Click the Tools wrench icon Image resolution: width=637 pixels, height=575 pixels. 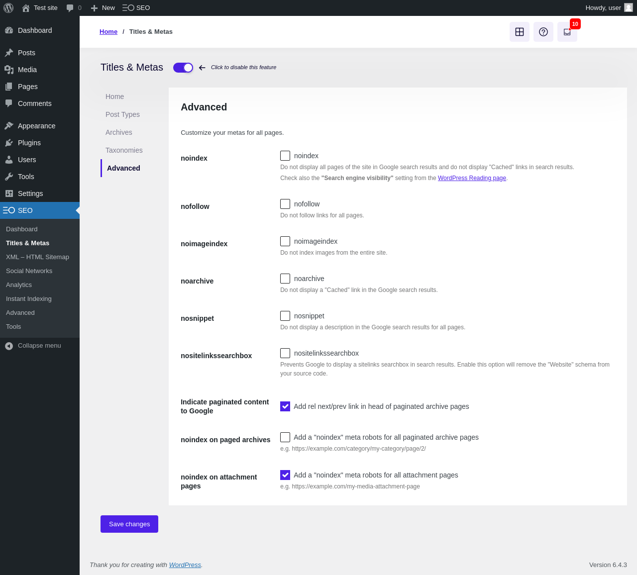[9, 177]
